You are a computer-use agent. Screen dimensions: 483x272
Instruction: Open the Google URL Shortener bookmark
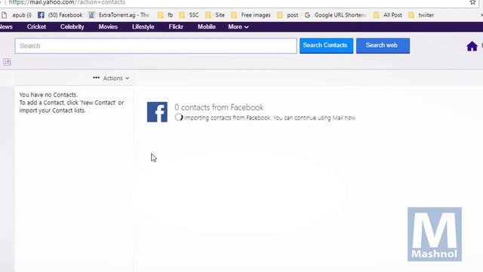pos(335,15)
